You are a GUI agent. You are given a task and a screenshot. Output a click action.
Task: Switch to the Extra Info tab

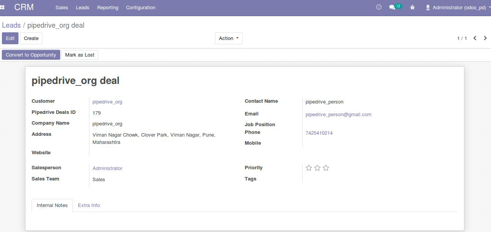[89, 205]
